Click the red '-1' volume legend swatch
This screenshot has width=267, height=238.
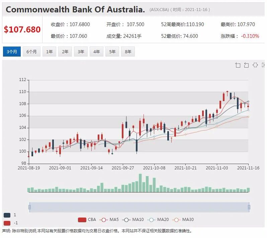point(7,223)
